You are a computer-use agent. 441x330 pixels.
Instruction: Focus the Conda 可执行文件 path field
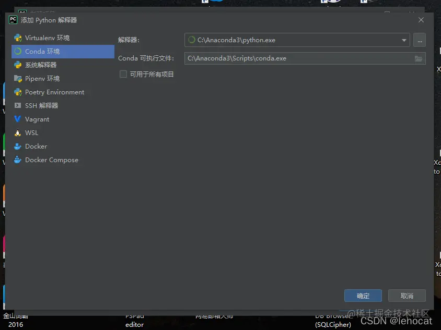305,58
